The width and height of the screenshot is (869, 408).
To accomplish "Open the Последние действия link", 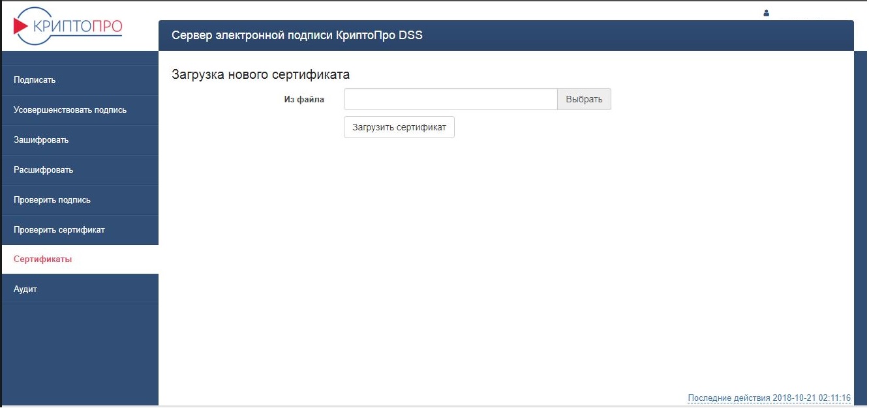I will point(769,398).
